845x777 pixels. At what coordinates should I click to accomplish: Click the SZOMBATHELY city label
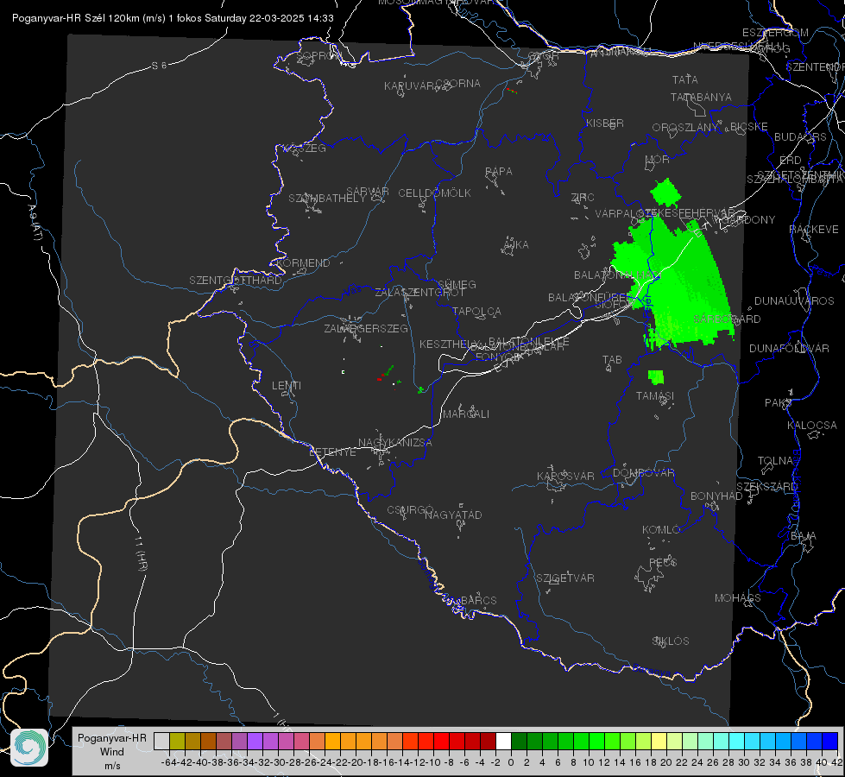point(327,199)
